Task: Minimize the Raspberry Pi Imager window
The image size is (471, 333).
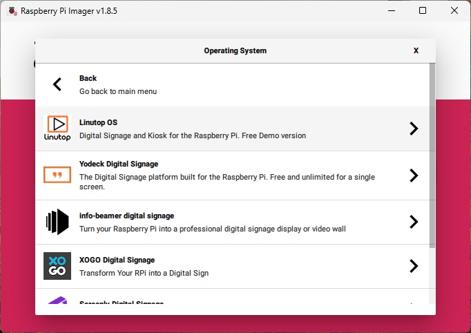Action: [x=392, y=11]
